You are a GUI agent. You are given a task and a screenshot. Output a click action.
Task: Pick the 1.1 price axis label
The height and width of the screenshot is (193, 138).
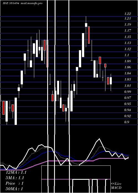(x=127, y=55)
